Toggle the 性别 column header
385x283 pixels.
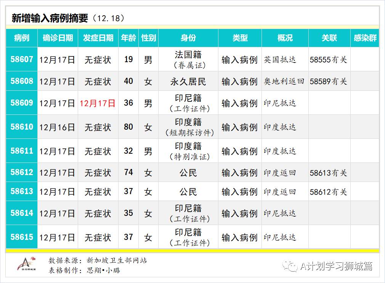coord(148,38)
